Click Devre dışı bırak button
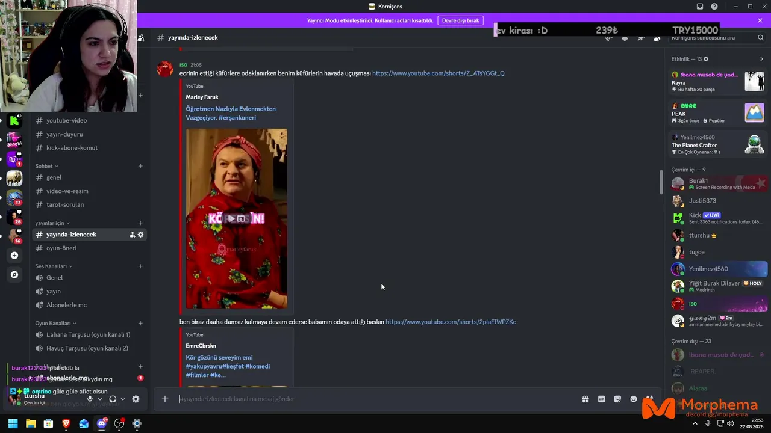 click(461, 20)
